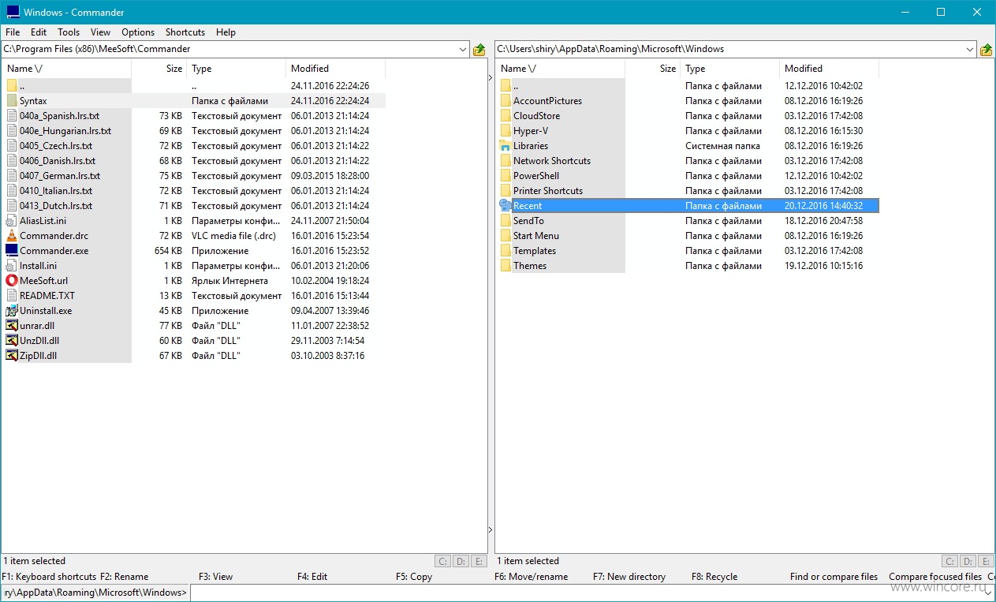Click the README.TXT document icon

click(12, 296)
